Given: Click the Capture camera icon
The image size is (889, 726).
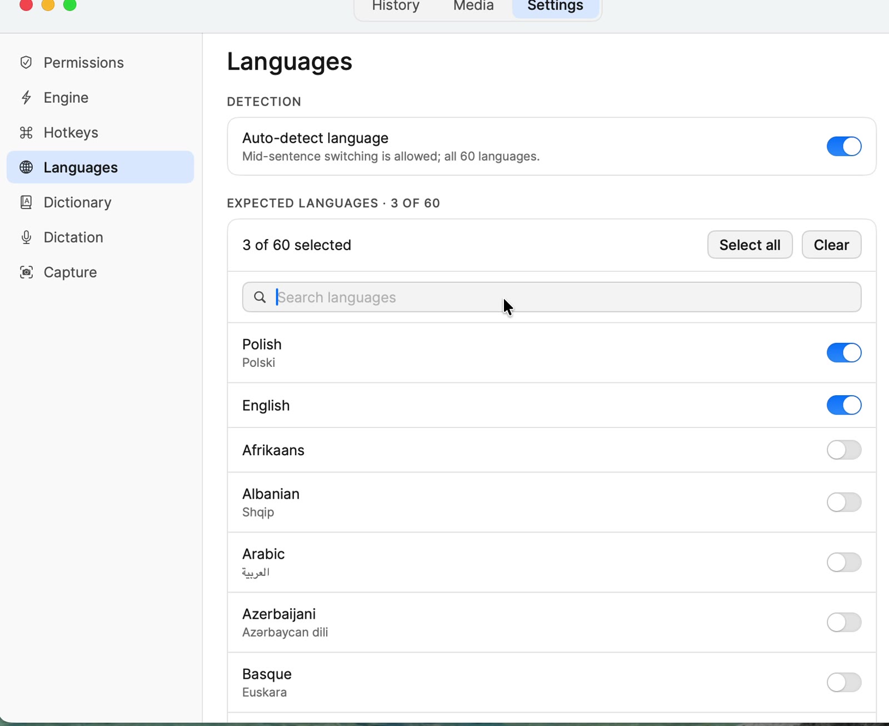Looking at the screenshot, I should [x=26, y=272].
